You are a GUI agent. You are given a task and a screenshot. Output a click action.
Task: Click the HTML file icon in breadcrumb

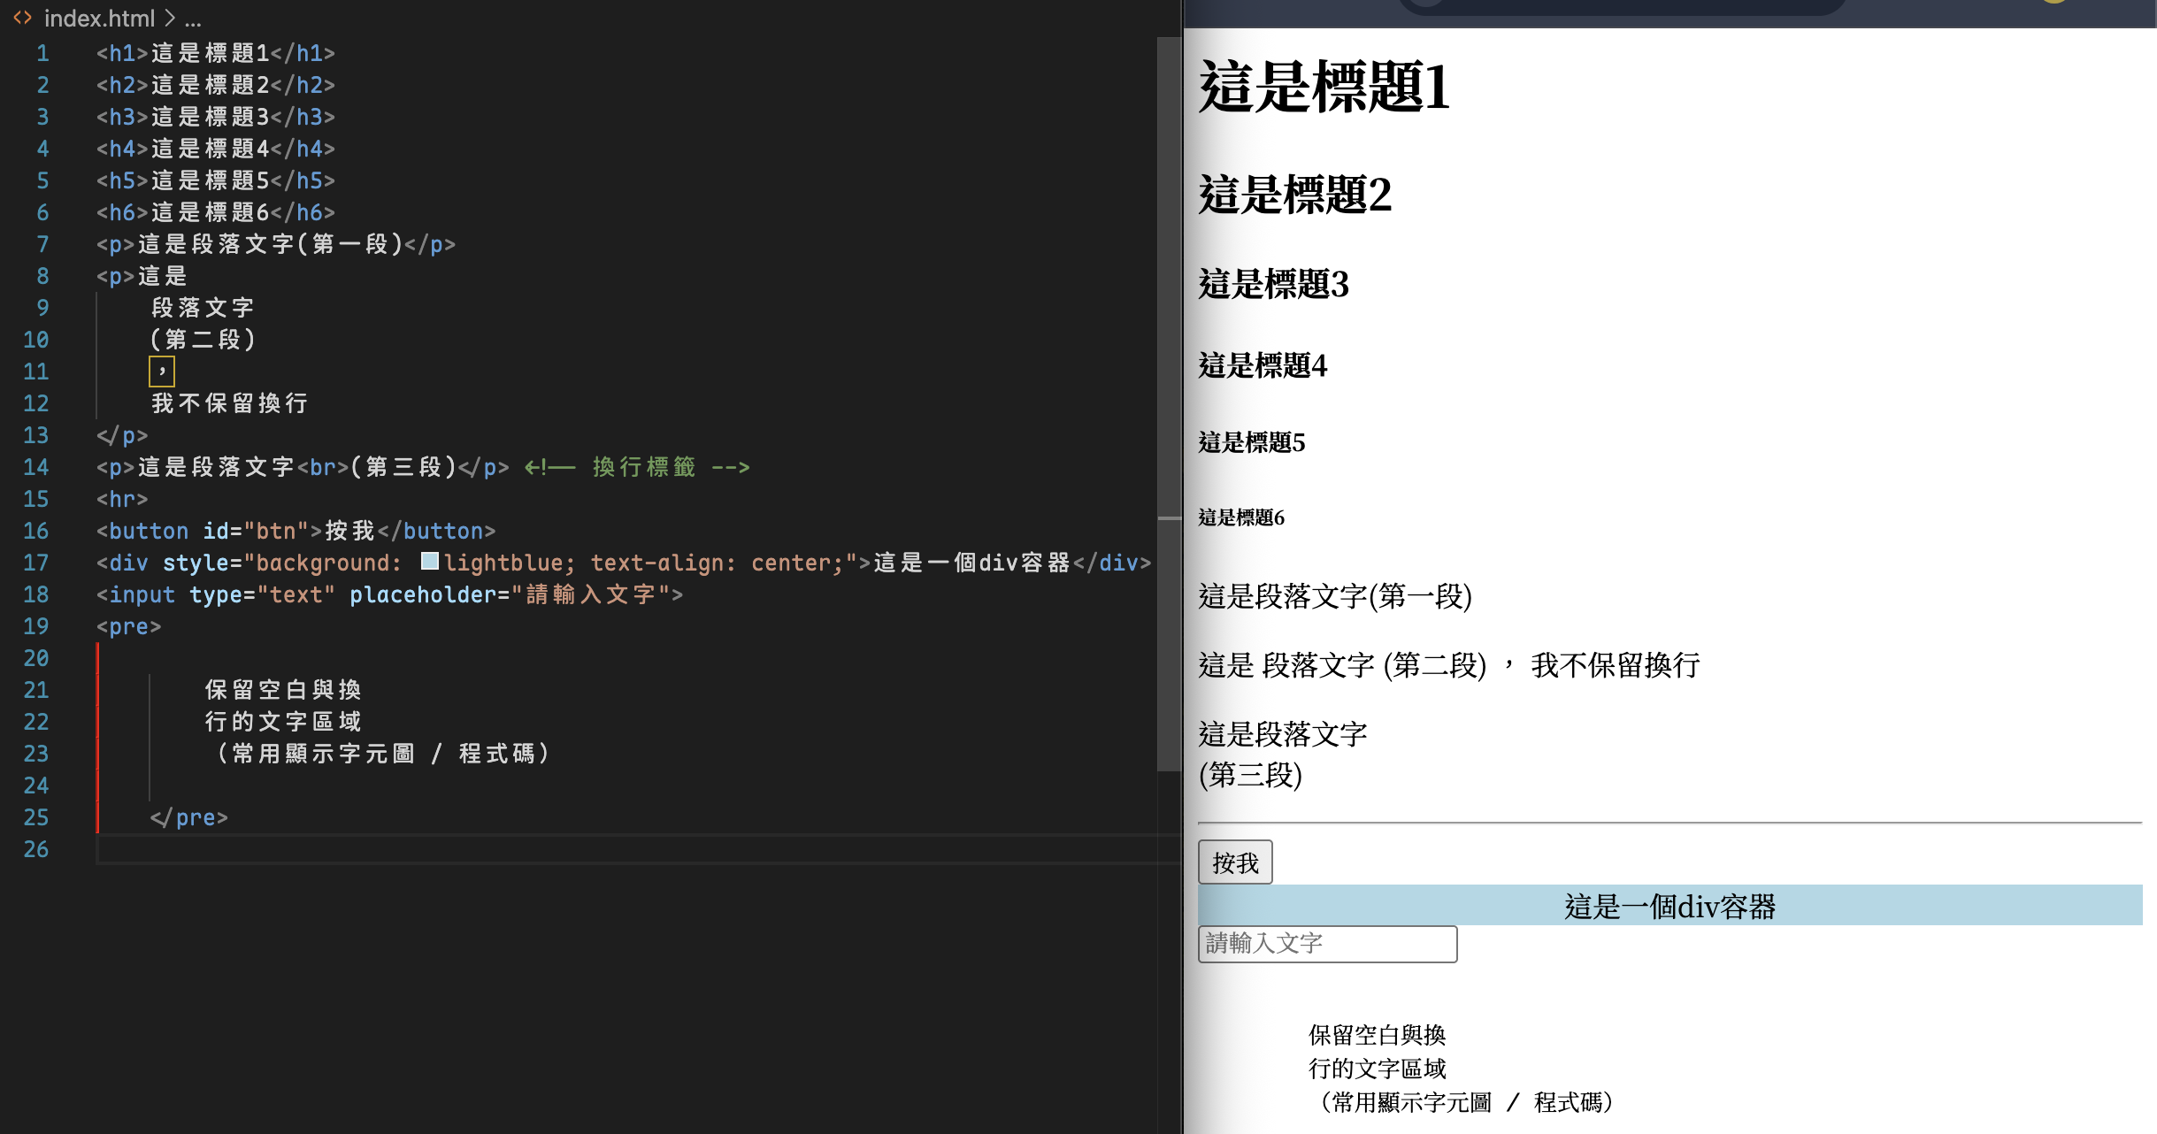pyautogui.click(x=22, y=18)
